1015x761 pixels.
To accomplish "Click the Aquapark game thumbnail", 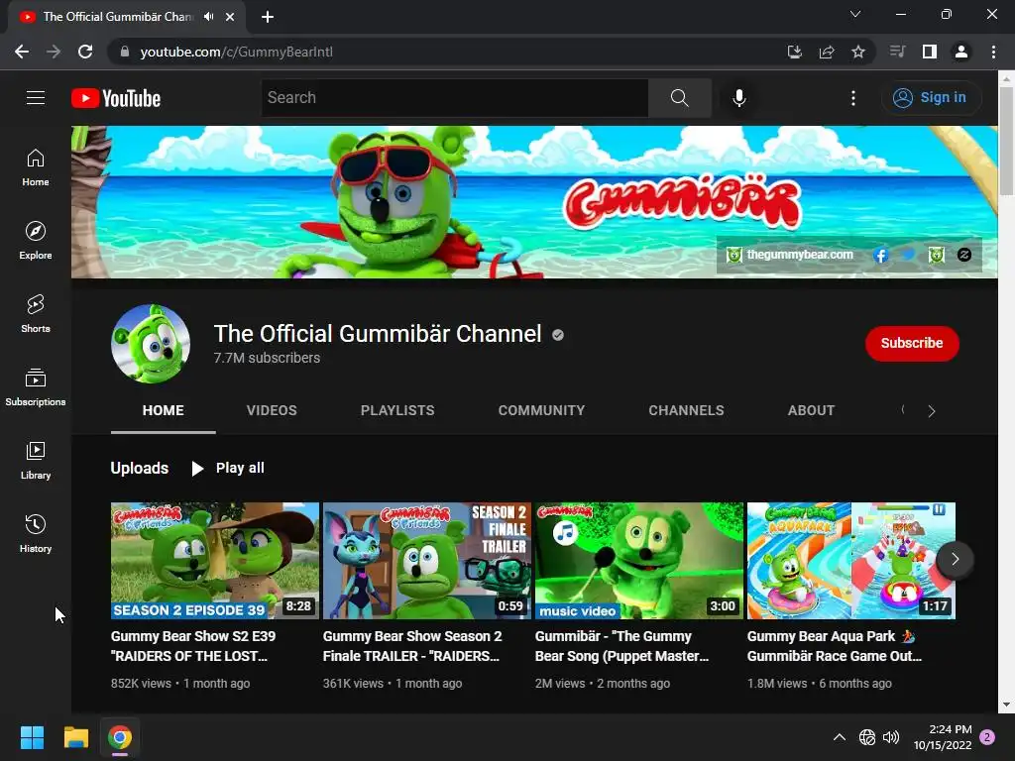I will coord(851,561).
